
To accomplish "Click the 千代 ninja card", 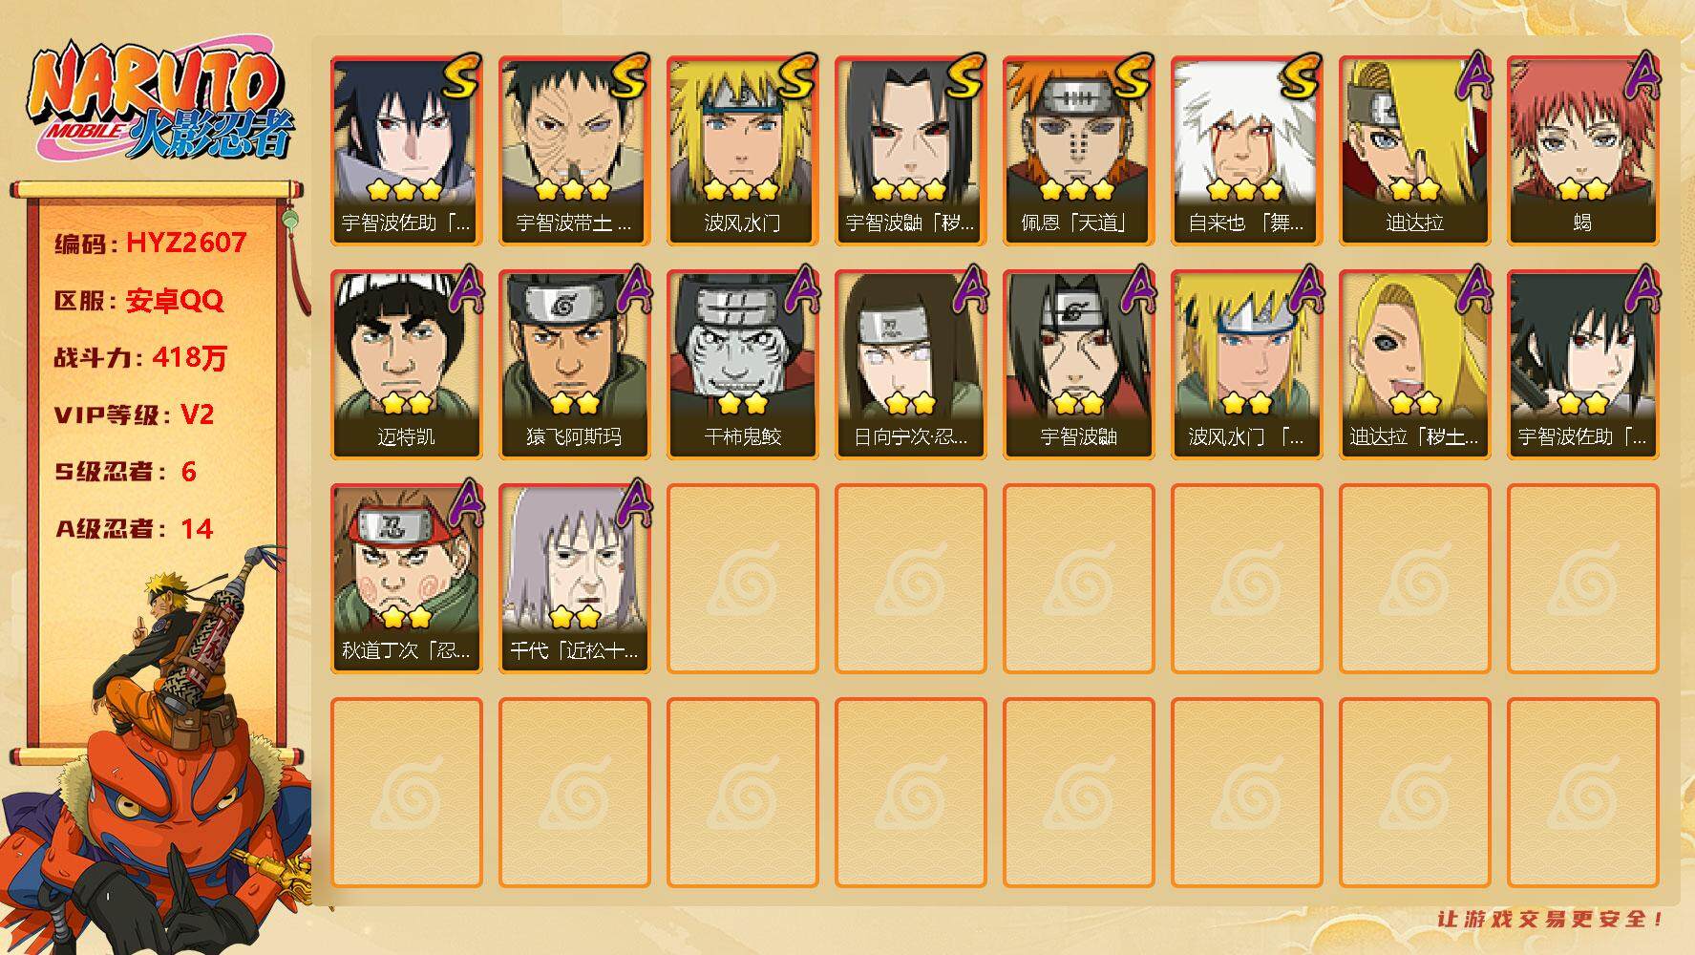I will (574, 579).
